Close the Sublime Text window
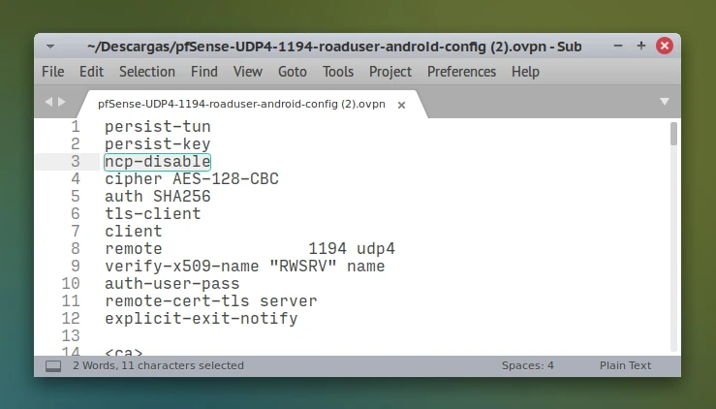This screenshot has height=409, width=716. pos(665,46)
